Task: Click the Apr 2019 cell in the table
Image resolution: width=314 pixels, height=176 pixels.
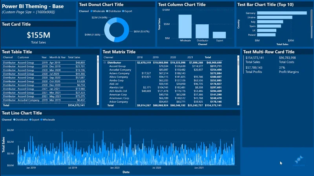Action: [x=55, y=63]
